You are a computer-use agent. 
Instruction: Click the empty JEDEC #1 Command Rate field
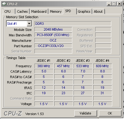pos(44,98)
